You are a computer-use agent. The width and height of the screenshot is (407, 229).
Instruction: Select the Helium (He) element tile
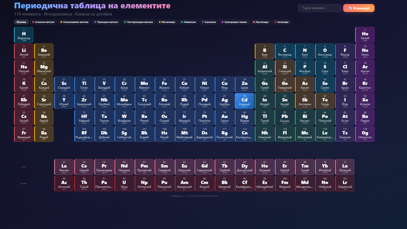pos(365,35)
